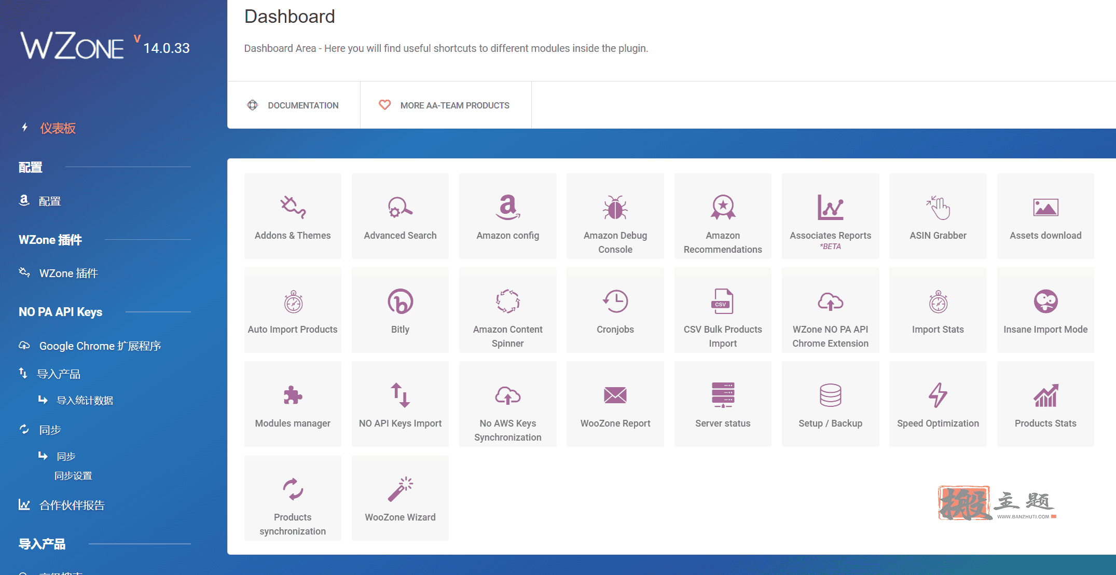Click the Advanced Search magnifier icon

tap(400, 207)
